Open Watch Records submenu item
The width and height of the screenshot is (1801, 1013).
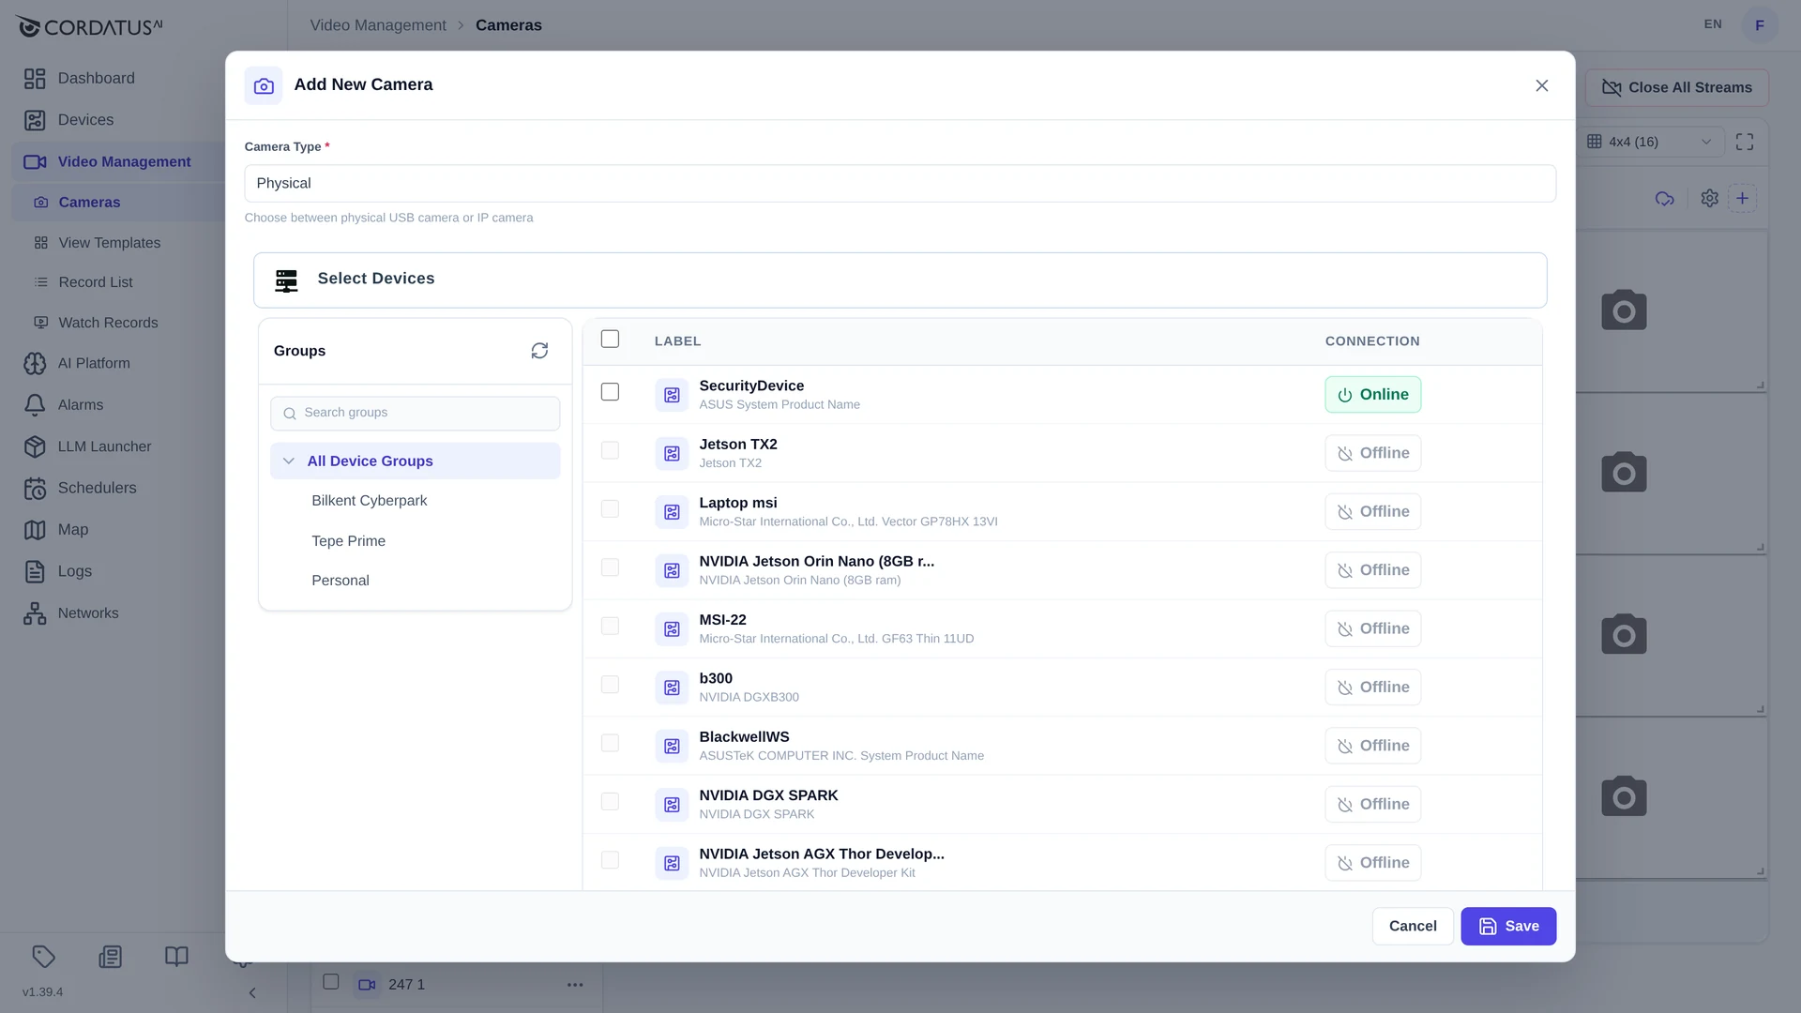(x=109, y=323)
